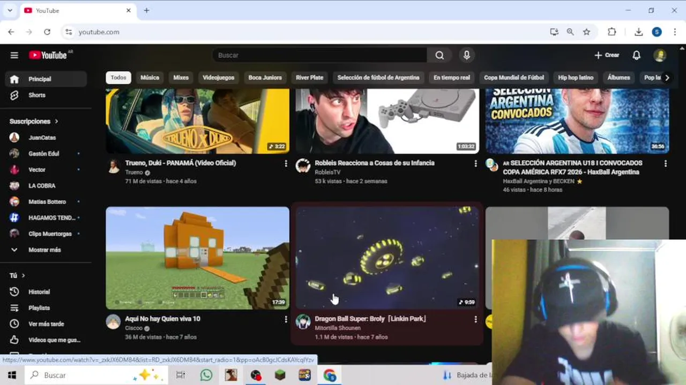Open options for Selección Argentina U18 video
Screen dimensions: 686x385
pyautogui.click(x=665, y=164)
